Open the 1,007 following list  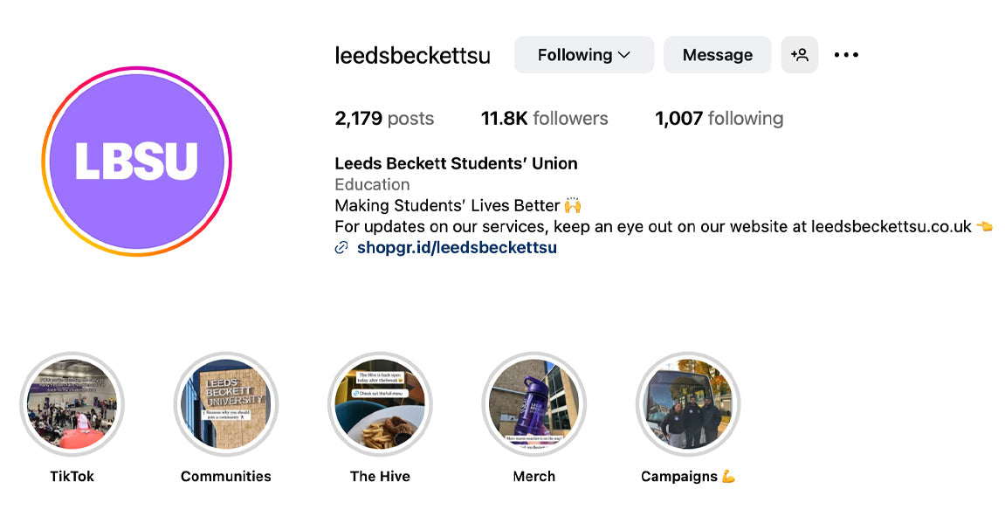[x=719, y=119]
